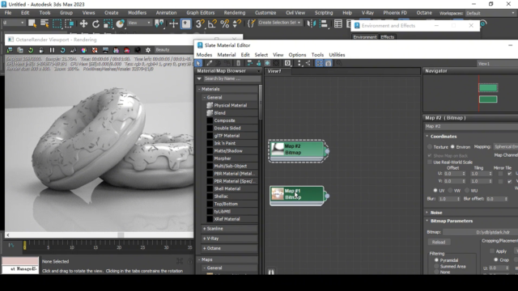This screenshot has width=518, height=291.
Task: Select the Texture radio button
Action: tap(430, 147)
